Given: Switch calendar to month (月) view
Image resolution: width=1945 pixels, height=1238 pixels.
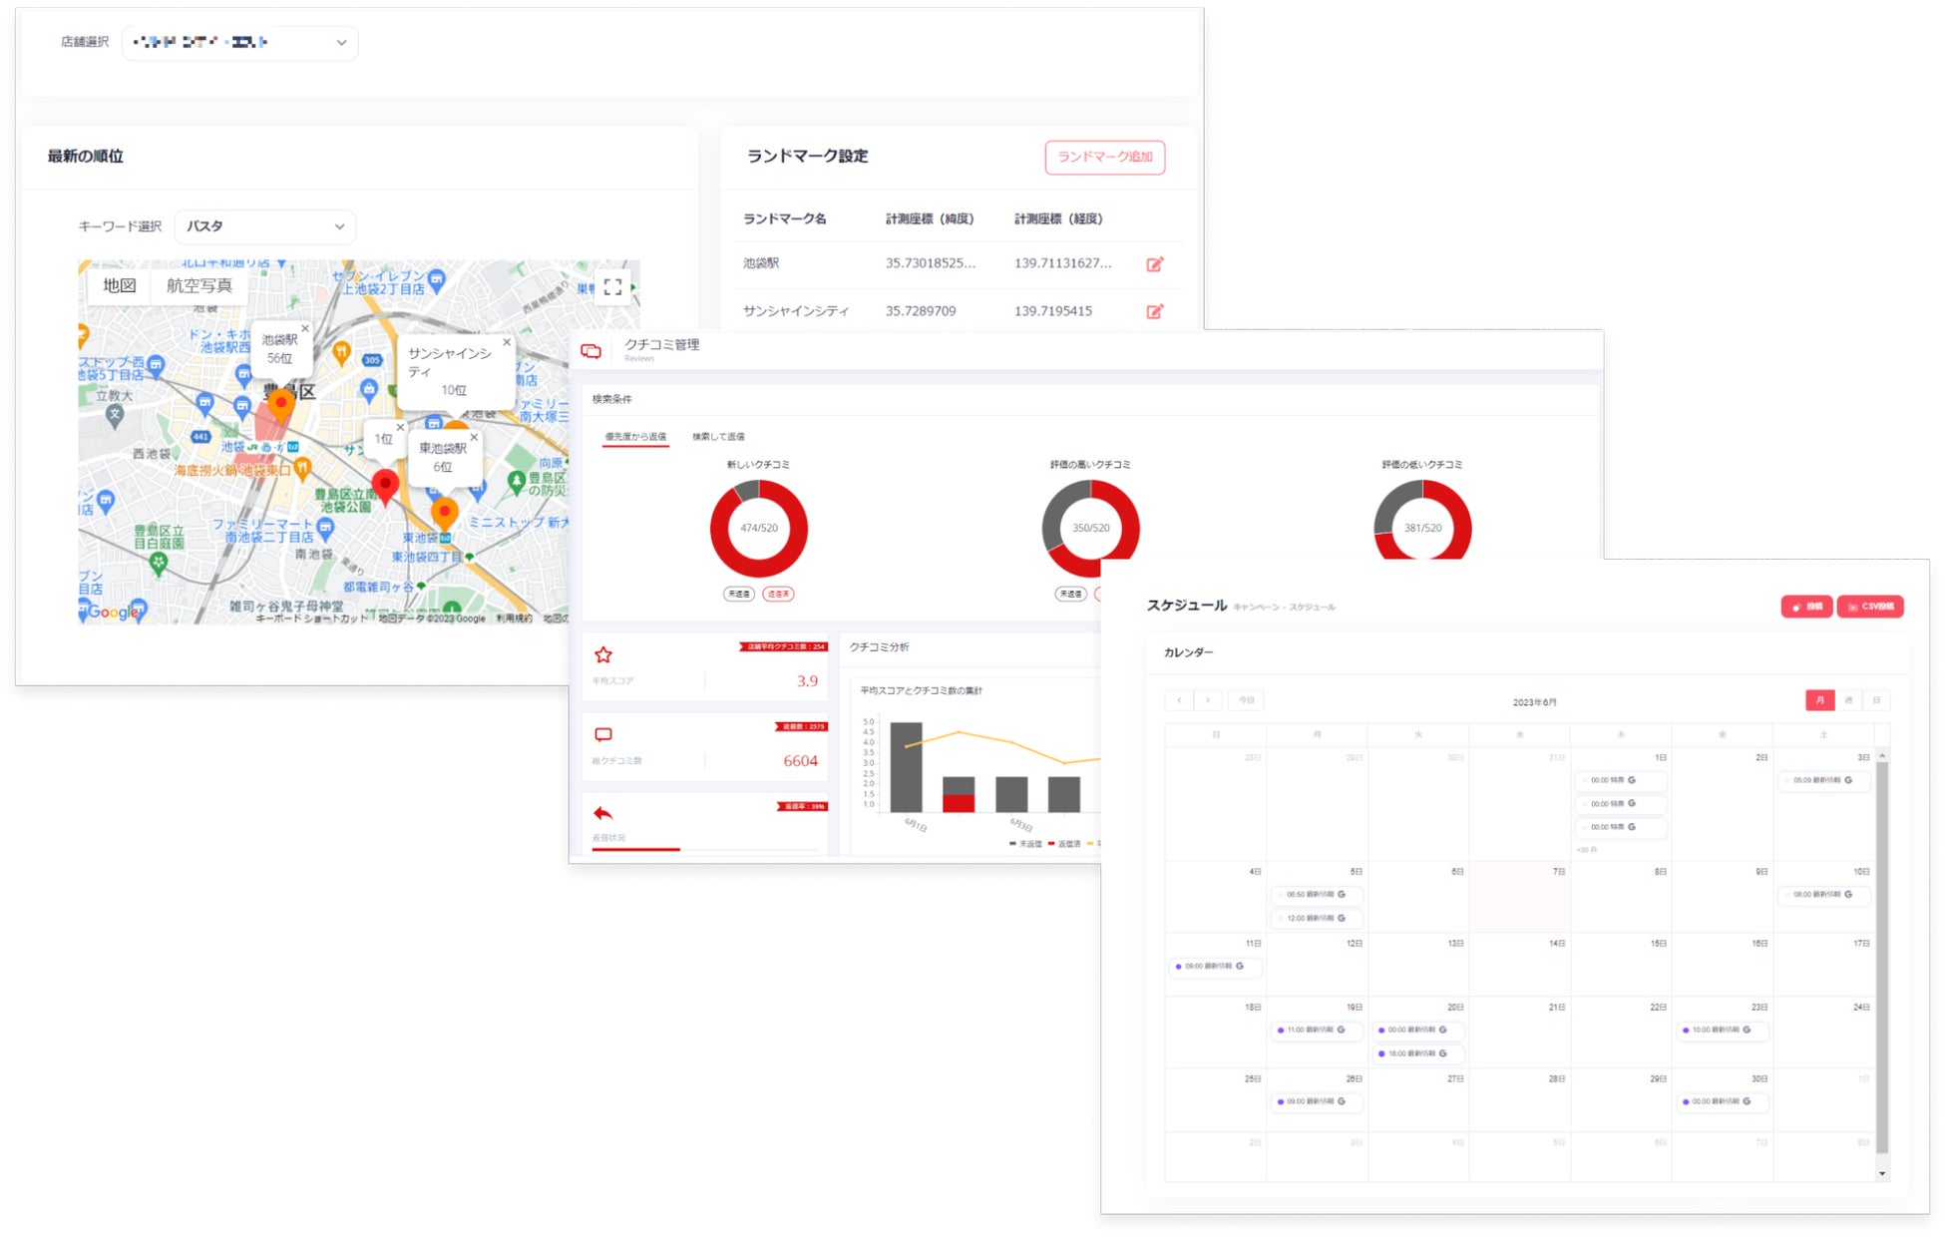Looking at the screenshot, I should point(1819,700).
